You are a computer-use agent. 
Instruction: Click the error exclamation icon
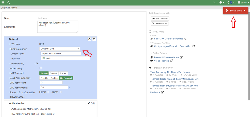click(x=227, y=11)
